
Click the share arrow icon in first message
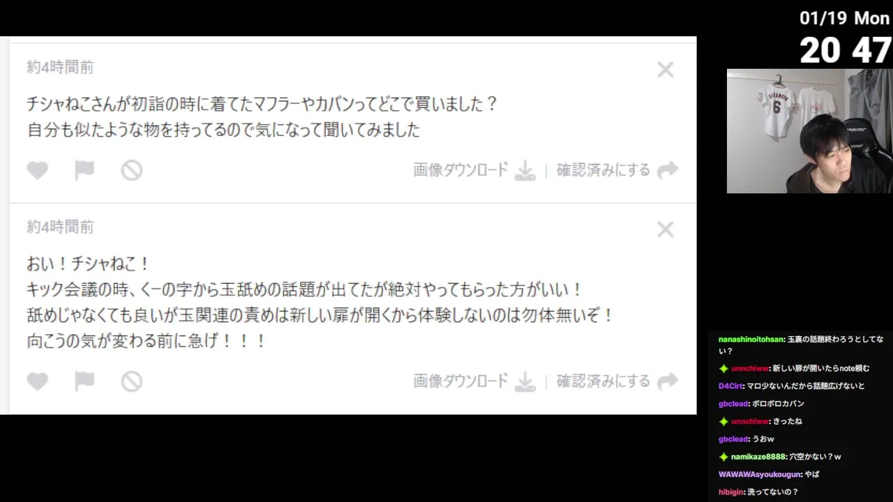[x=668, y=170]
